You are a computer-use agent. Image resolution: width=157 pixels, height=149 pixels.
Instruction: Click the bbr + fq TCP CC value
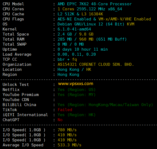(67, 59)
